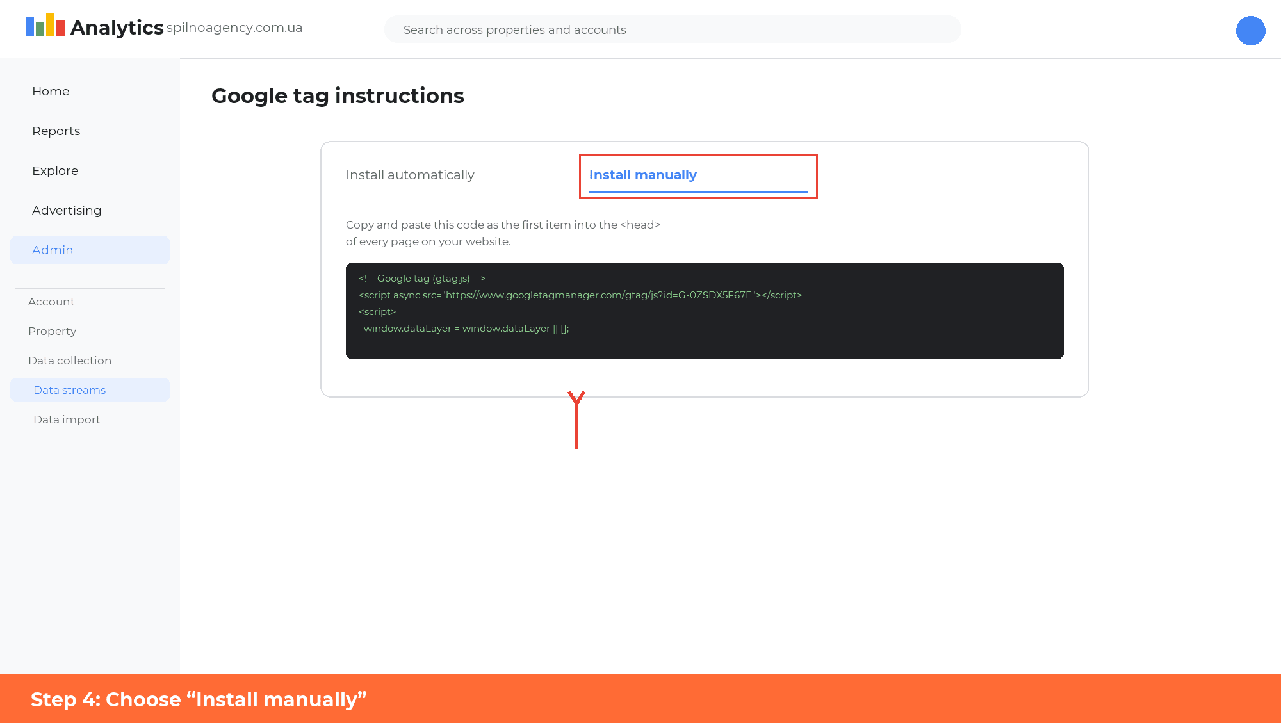Open the Advertising section
This screenshot has height=723, width=1281.
[x=67, y=211]
